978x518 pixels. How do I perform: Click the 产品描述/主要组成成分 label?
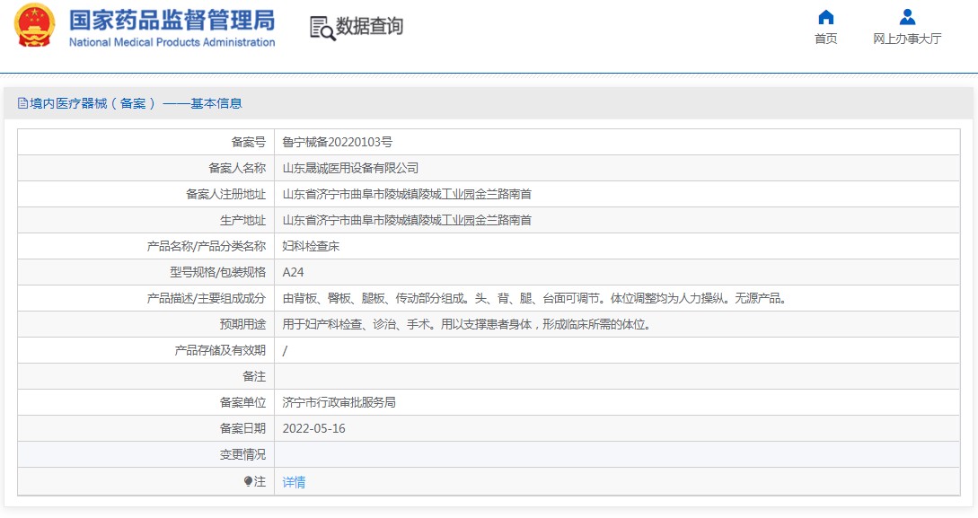pos(207,299)
